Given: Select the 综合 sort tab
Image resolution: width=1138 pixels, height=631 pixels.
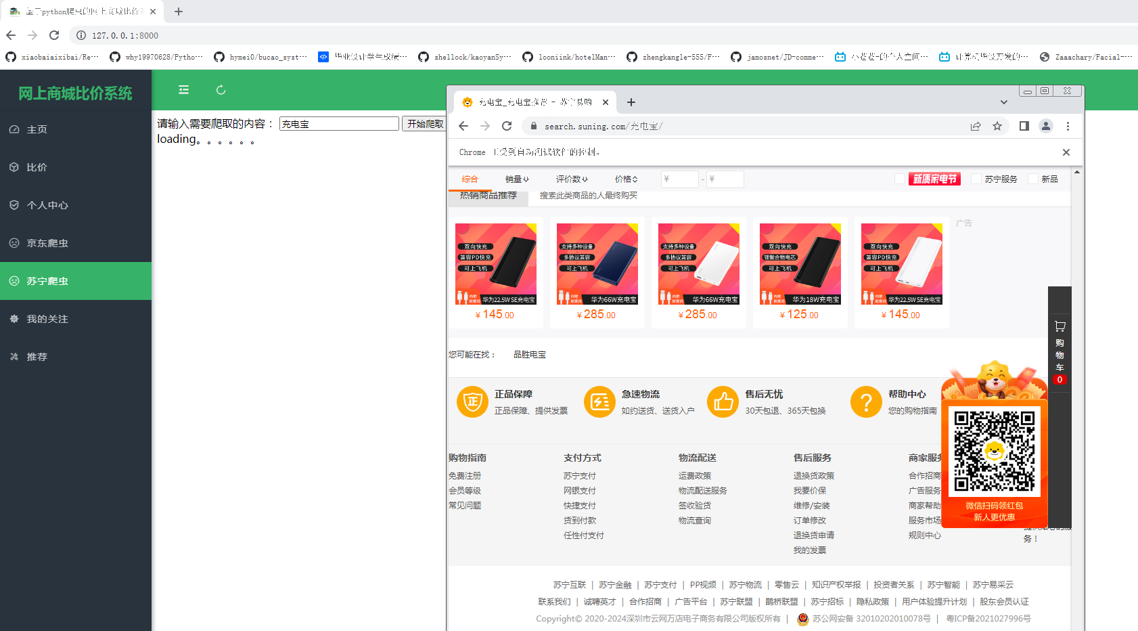Looking at the screenshot, I should click(470, 179).
